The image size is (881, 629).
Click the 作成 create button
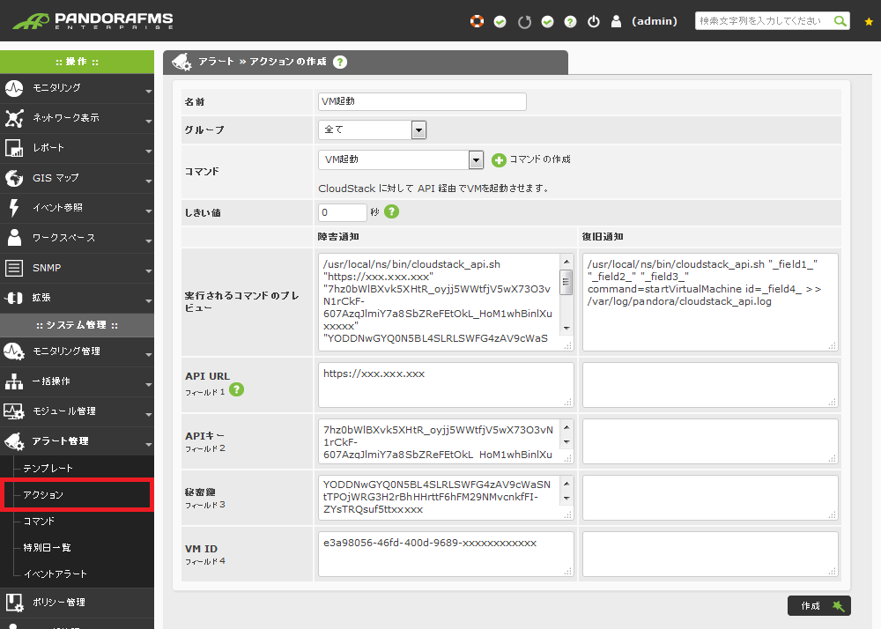click(x=819, y=606)
